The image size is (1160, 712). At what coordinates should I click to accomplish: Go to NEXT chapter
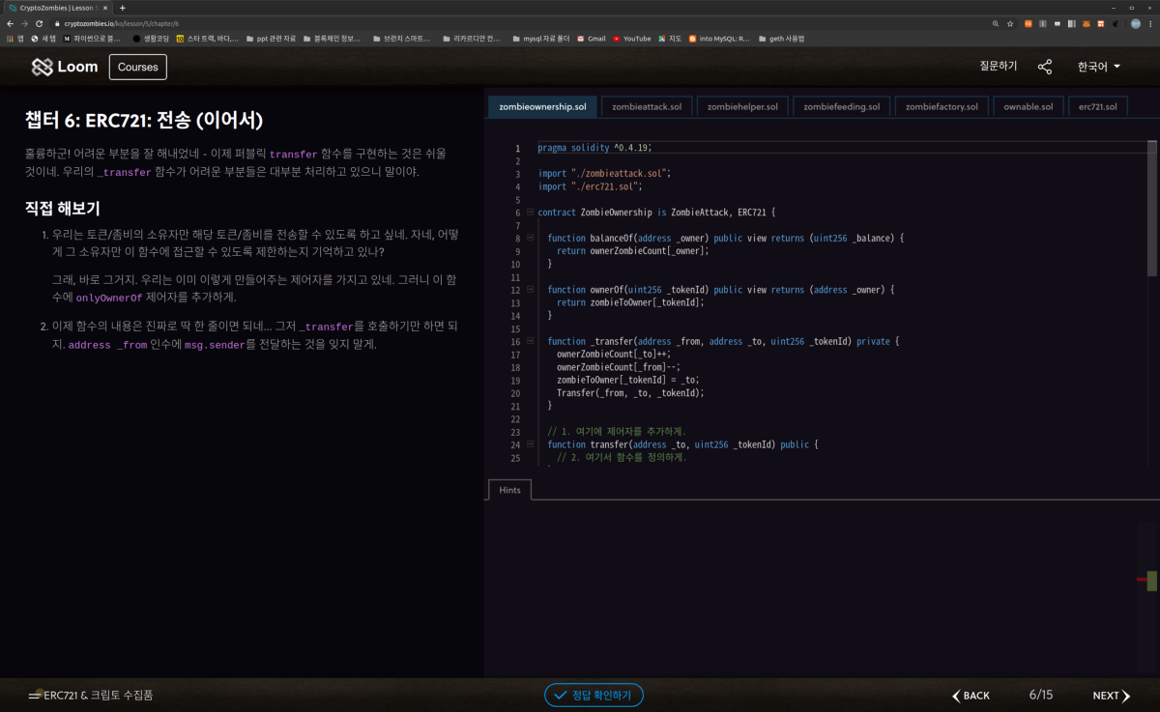click(x=1112, y=696)
